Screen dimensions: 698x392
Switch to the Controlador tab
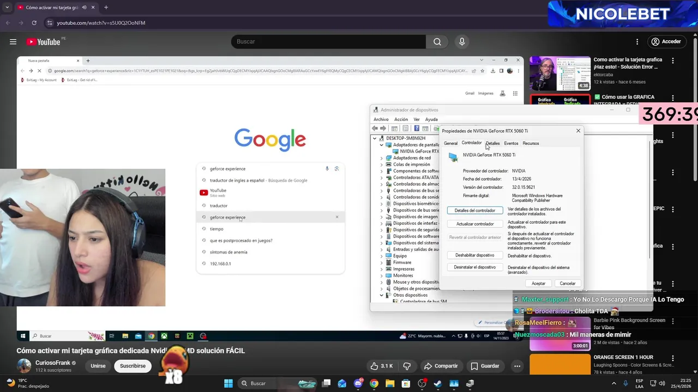click(x=472, y=143)
